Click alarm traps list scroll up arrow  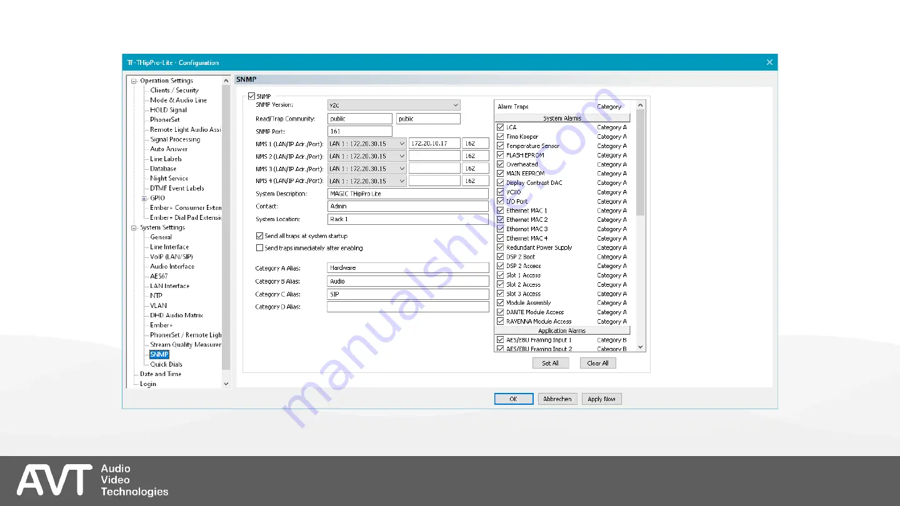641,106
